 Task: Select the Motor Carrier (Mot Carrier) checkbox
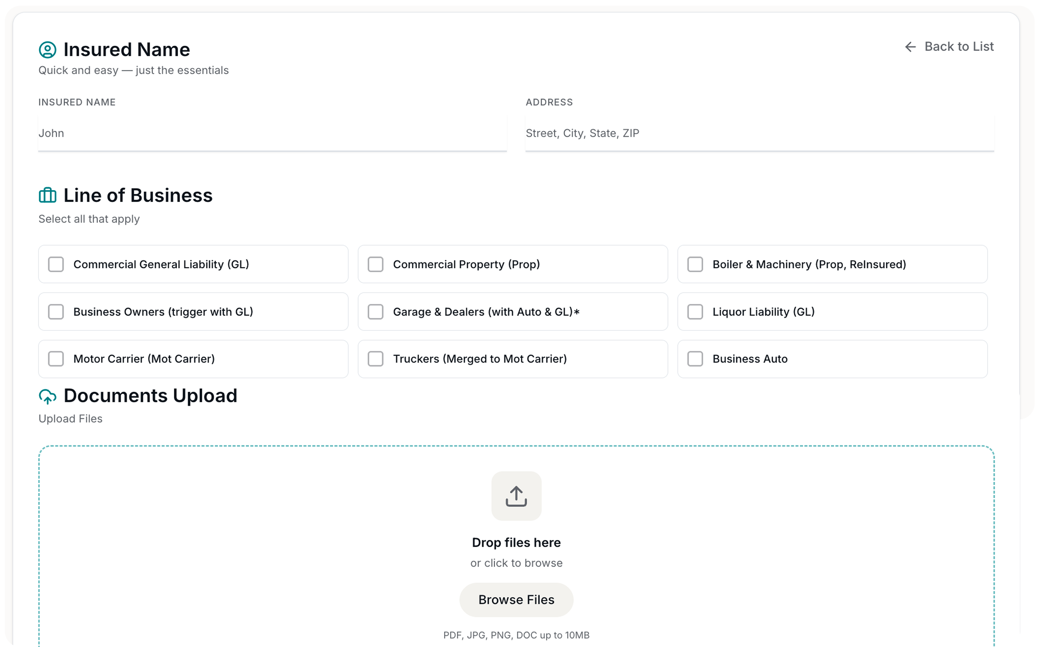coord(56,359)
